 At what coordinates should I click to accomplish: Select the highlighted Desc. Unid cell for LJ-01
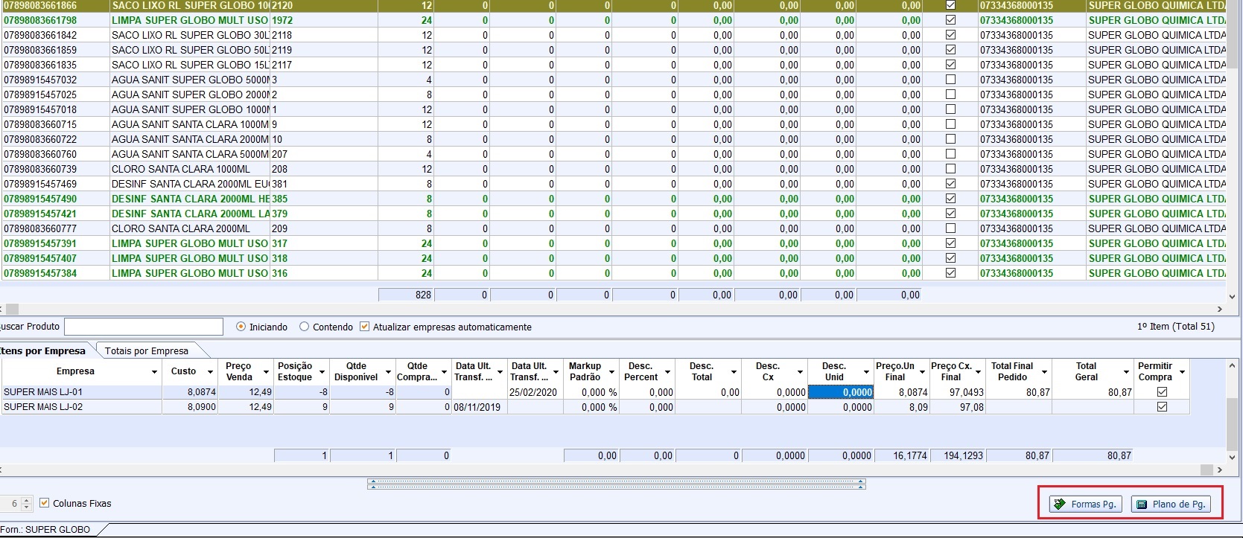[841, 392]
